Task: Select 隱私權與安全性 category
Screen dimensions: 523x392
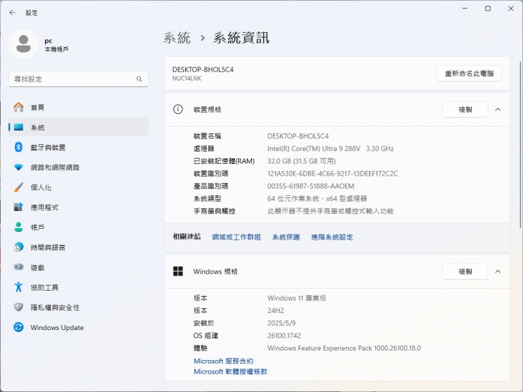Action: [x=79, y=308]
